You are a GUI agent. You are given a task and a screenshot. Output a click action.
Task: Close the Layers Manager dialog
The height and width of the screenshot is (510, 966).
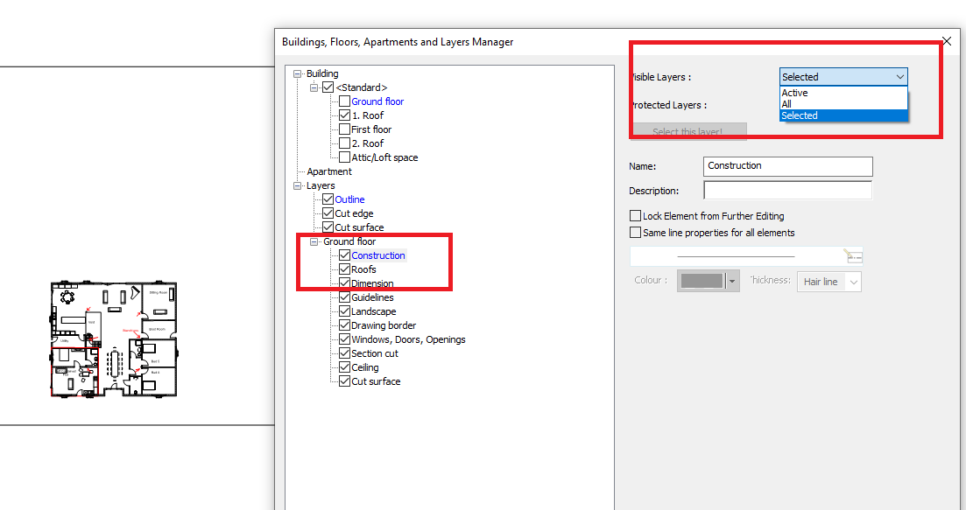coord(947,41)
